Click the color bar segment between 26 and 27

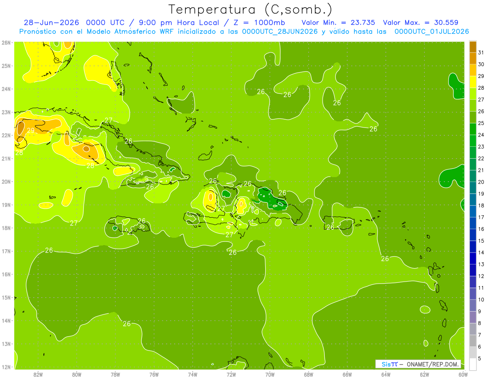tap(473, 105)
